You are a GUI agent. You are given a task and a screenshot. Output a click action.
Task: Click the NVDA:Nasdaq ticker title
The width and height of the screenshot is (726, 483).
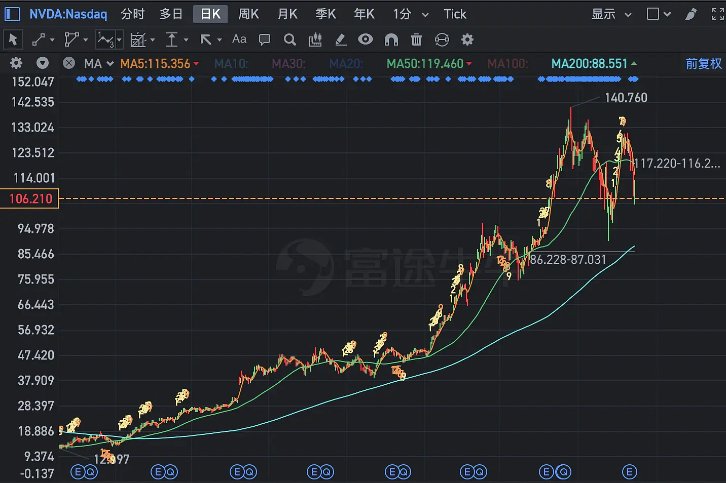[68, 14]
